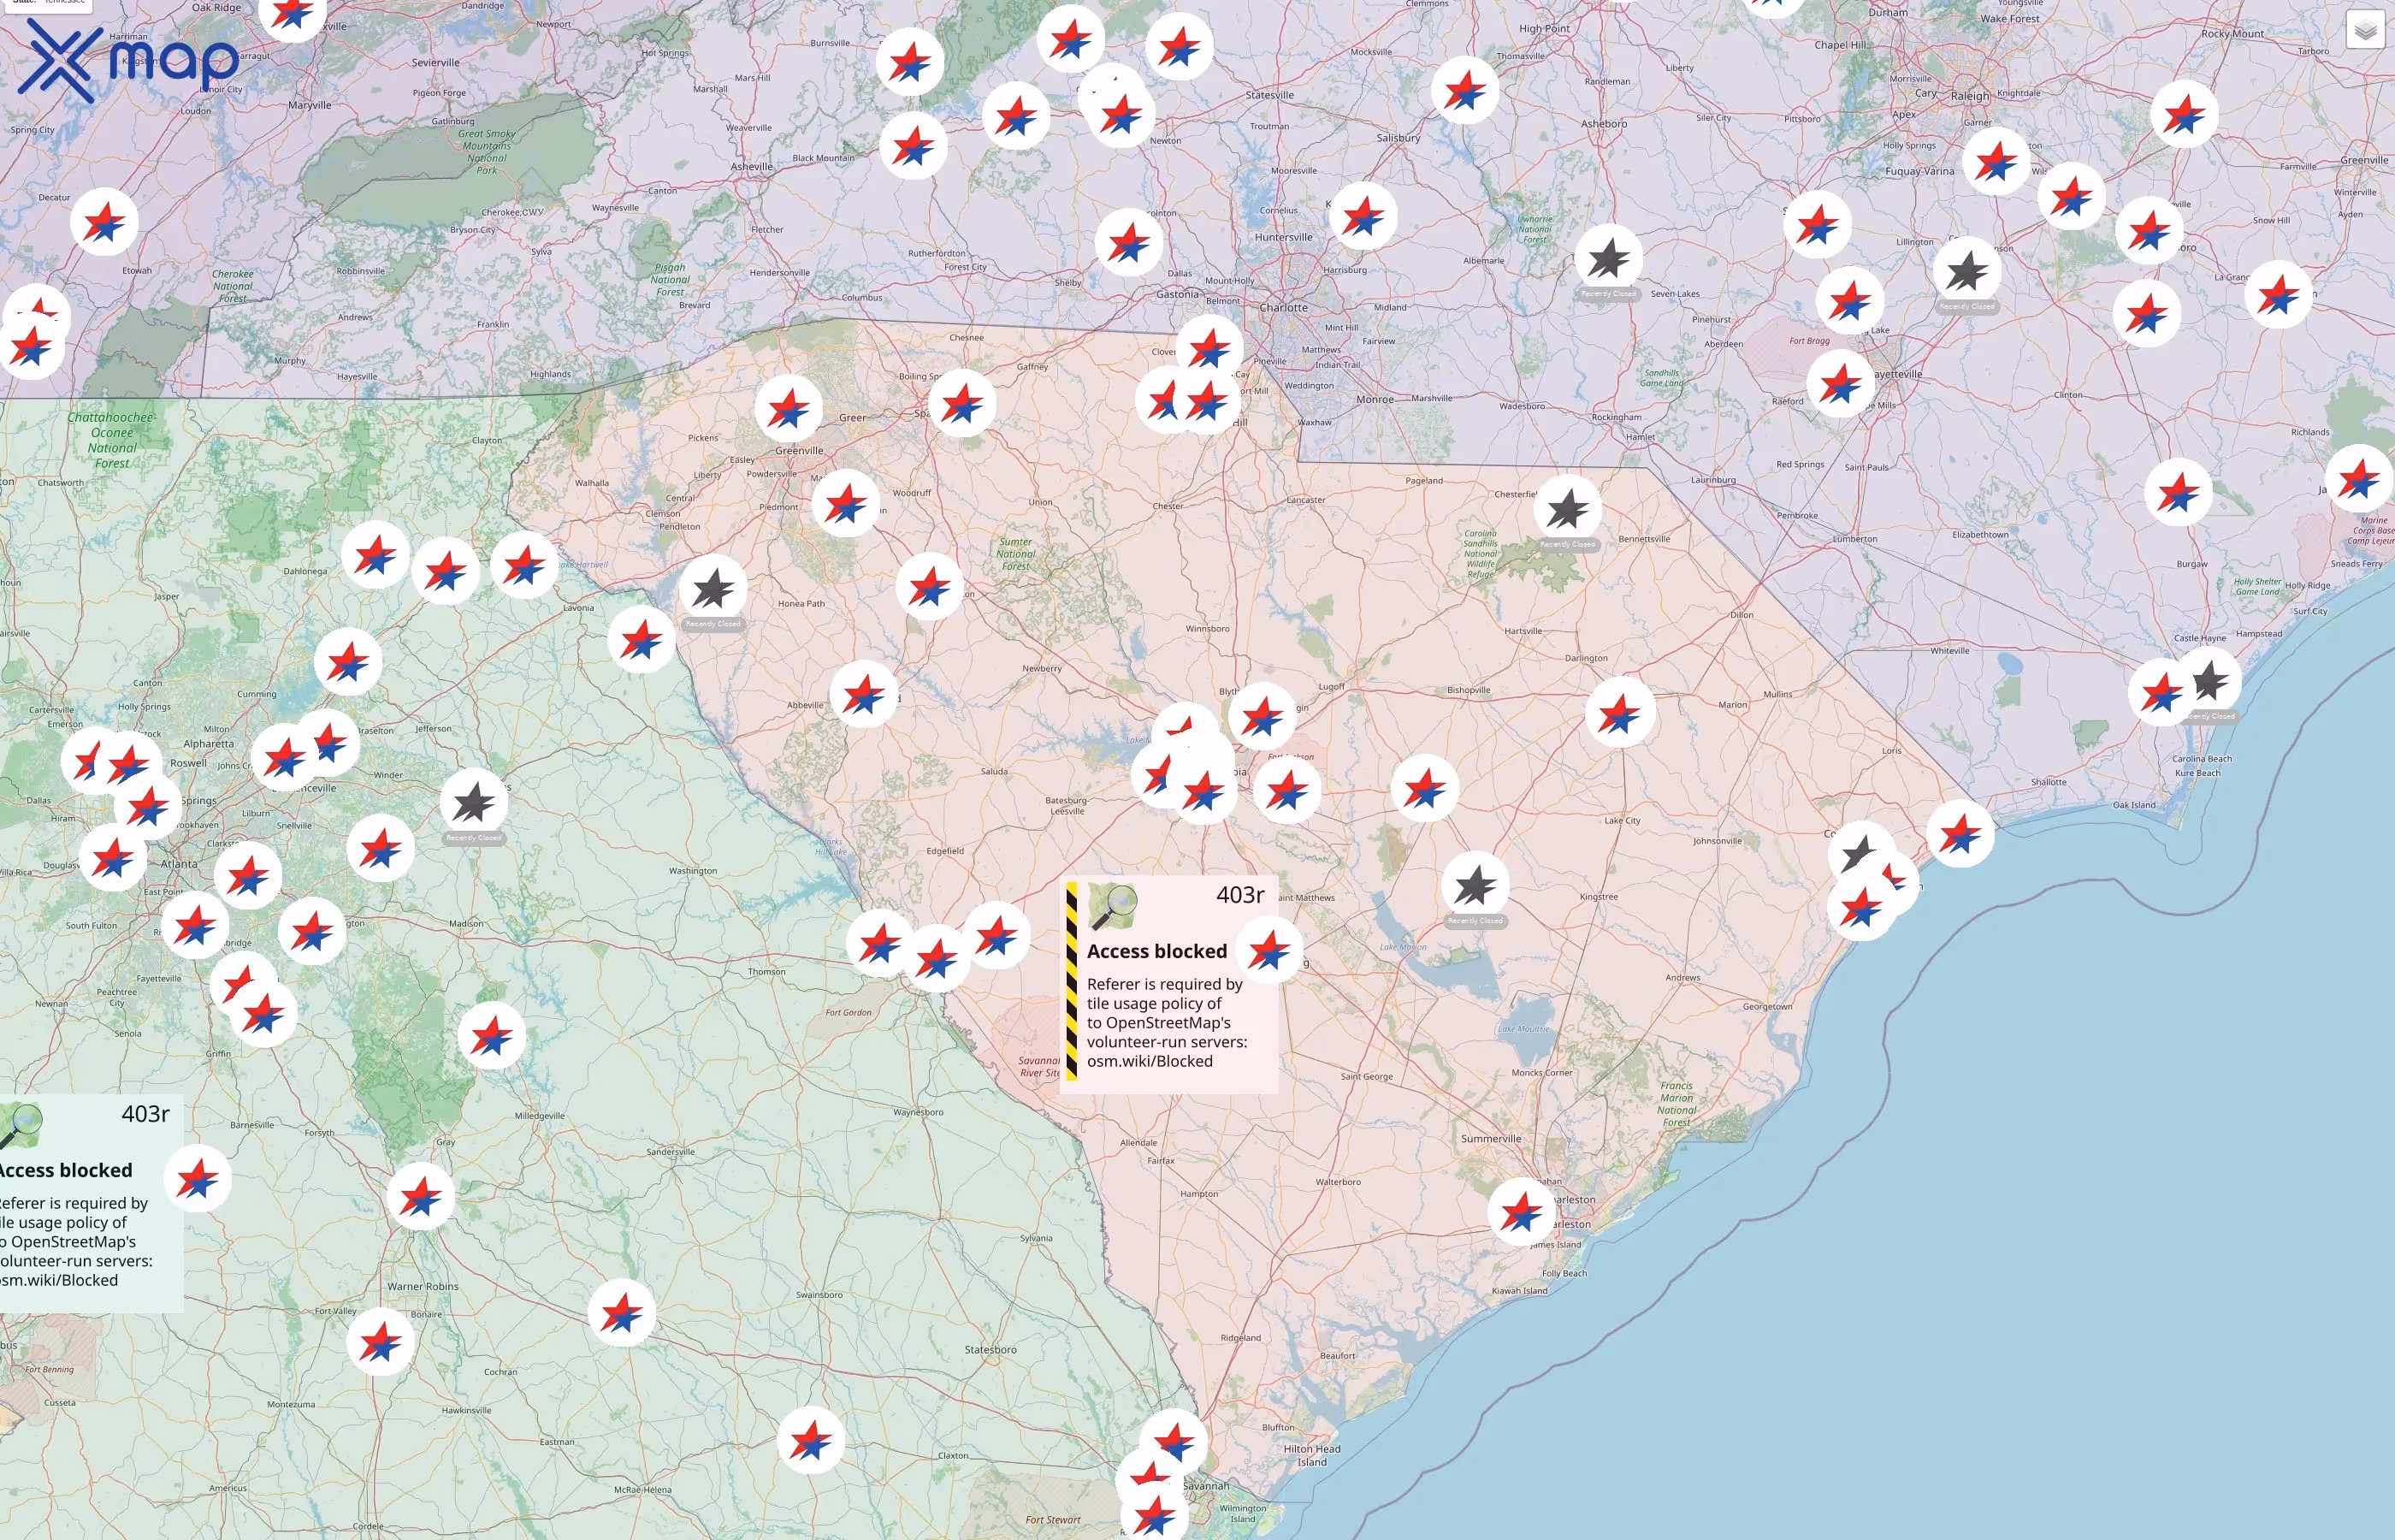2395x1540 pixels.
Task: Click the Summerville town label
Action: pos(1492,1138)
